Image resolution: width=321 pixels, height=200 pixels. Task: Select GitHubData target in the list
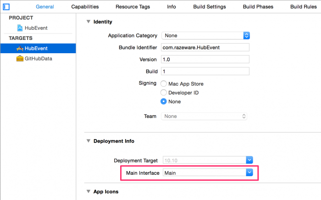coord(39,59)
